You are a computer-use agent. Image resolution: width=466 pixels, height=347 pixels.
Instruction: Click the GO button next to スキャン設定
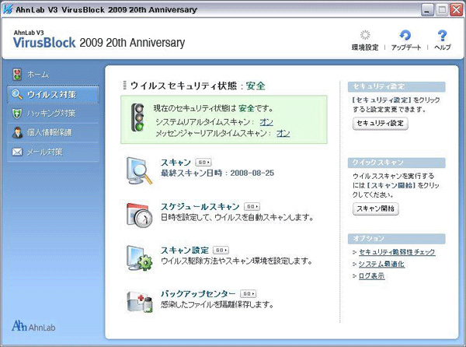(x=221, y=251)
